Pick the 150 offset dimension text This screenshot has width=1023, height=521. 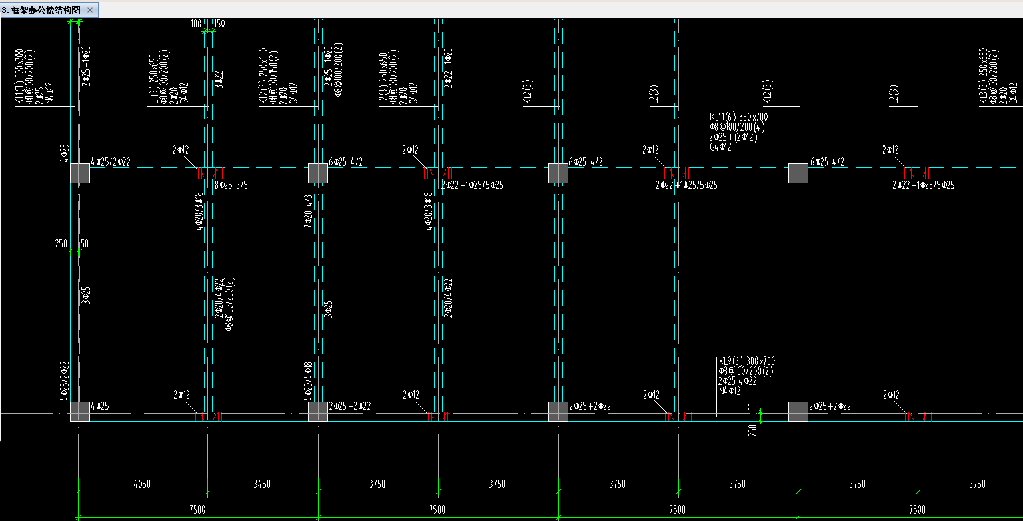pyautogui.click(x=219, y=24)
